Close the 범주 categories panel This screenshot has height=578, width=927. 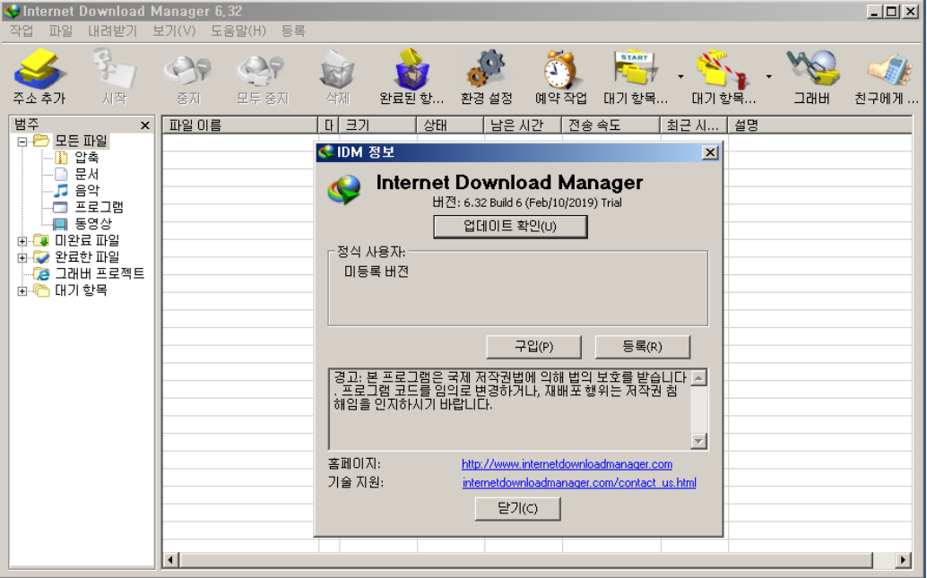[145, 125]
